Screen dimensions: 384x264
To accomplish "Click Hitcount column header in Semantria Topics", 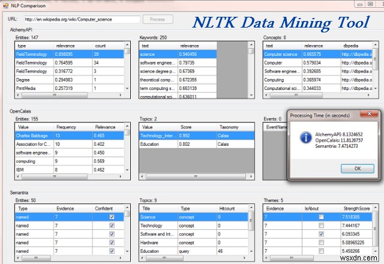I will (x=232, y=209).
